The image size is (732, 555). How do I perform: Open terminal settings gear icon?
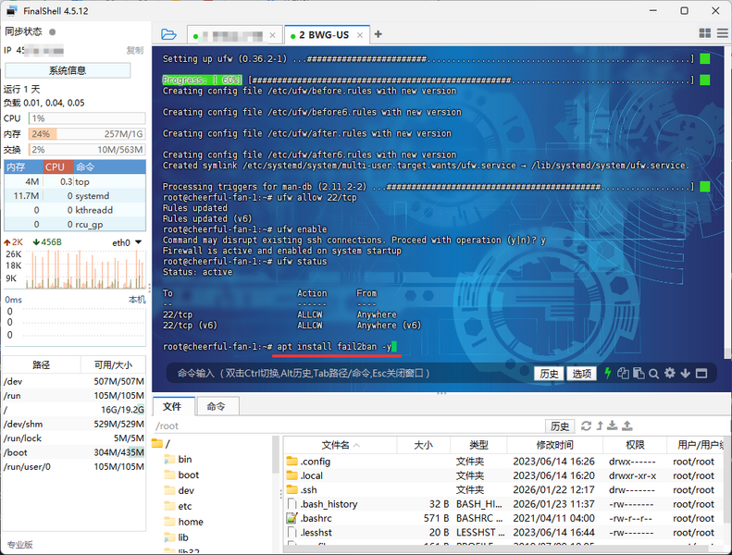point(670,374)
